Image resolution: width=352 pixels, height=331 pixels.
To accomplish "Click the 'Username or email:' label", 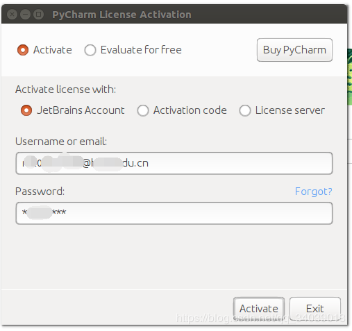I will pos(61,142).
